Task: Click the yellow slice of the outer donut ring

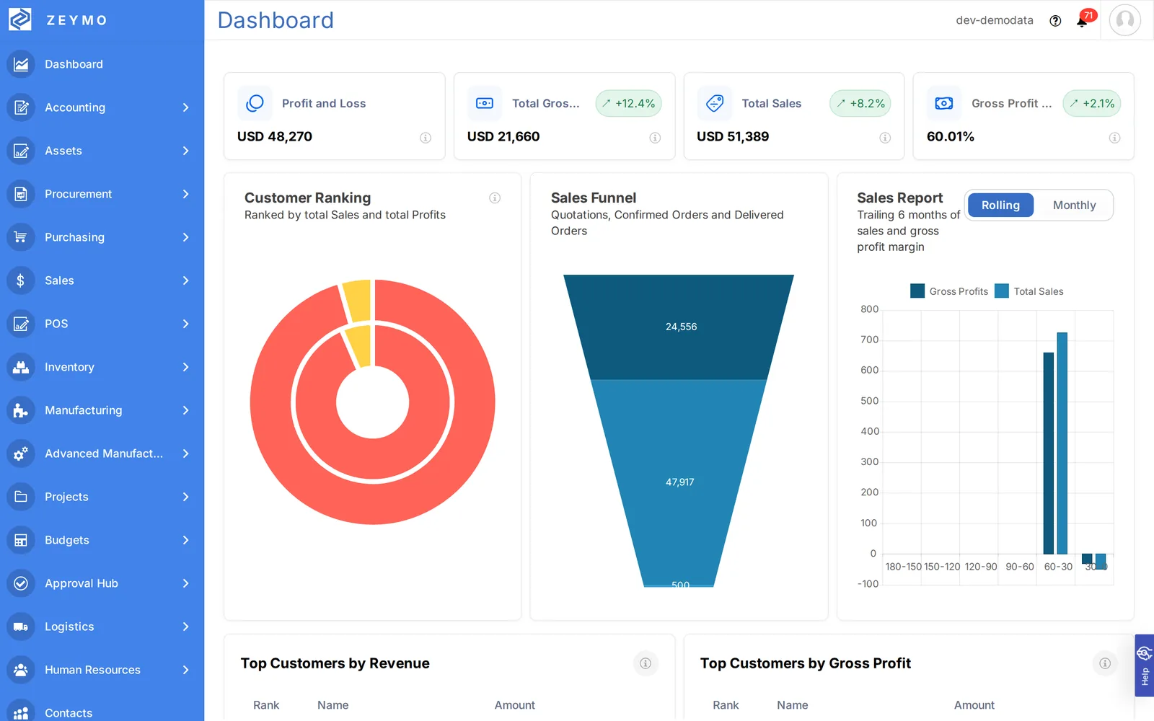Action: (x=357, y=301)
